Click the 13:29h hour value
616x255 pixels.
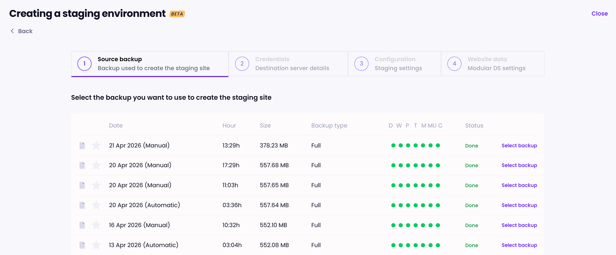tap(230, 145)
